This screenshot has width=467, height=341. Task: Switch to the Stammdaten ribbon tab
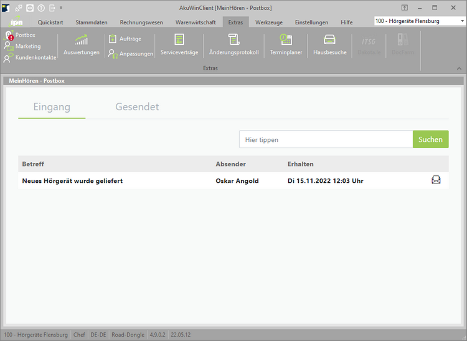[x=91, y=22]
